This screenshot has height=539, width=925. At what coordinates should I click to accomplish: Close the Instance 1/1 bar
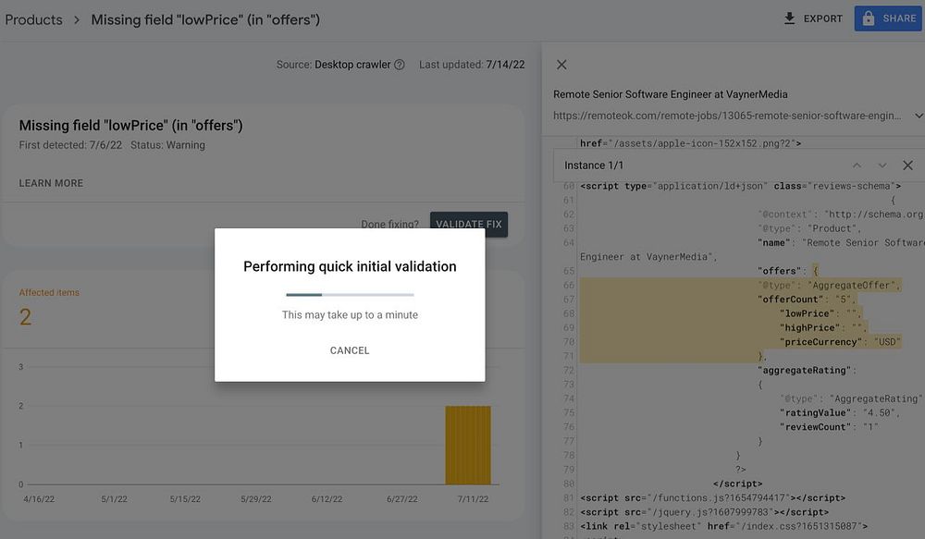[908, 165]
